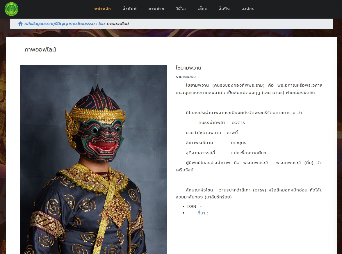Click the green department logo icon
Viewport: 342px width, 254px height.
point(11,9)
